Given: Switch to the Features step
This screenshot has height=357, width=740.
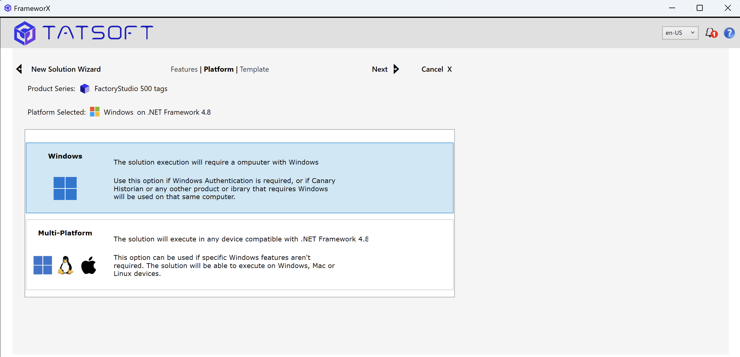Looking at the screenshot, I should (x=184, y=69).
